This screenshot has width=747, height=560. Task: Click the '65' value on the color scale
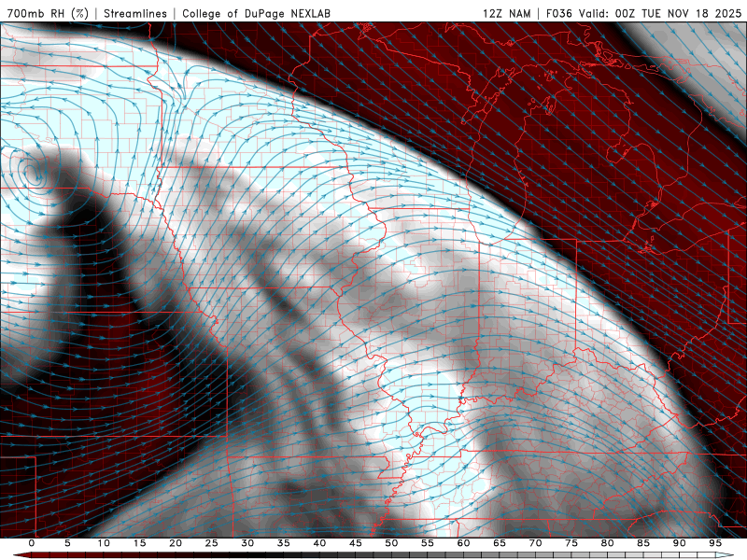pos(500,543)
